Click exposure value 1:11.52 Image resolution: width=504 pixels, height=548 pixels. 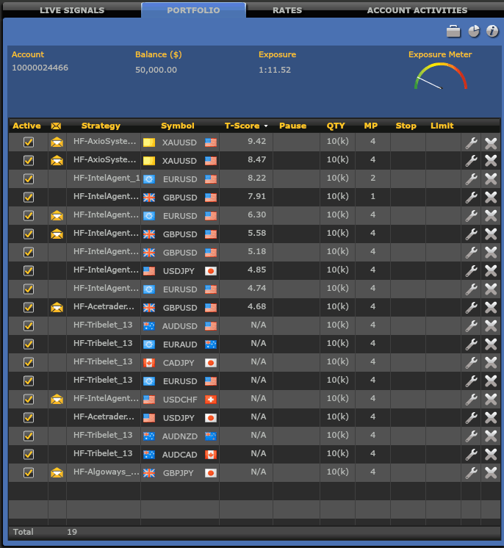click(274, 70)
